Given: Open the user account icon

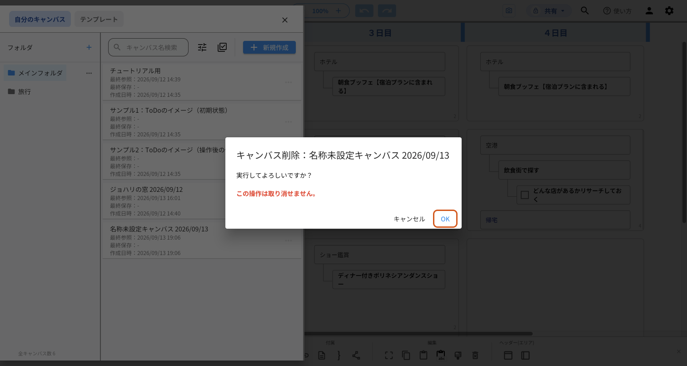Looking at the screenshot, I should point(649,11).
